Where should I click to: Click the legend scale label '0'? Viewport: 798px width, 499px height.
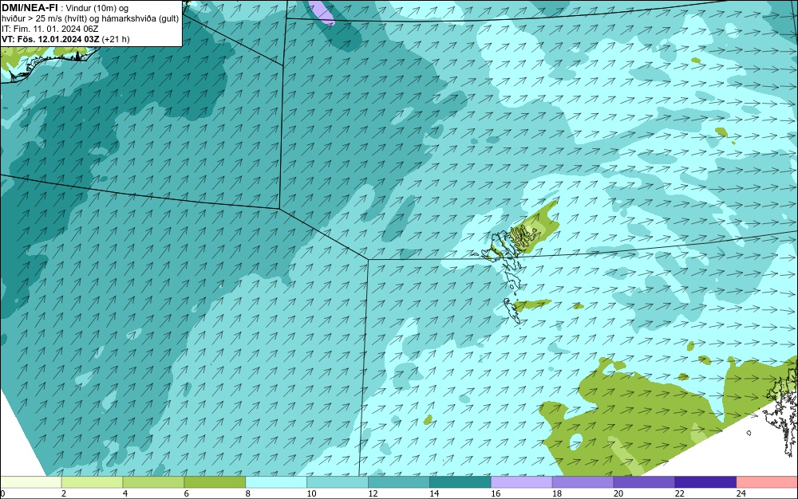point(2,493)
